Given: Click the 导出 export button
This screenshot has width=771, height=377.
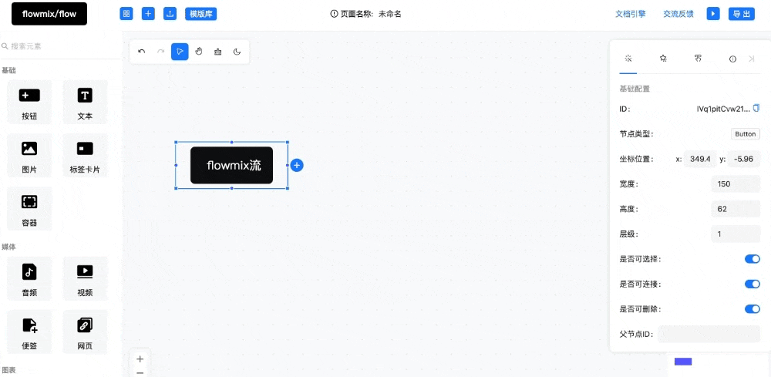Looking at the screenshot, I should (x=741, y=14).
